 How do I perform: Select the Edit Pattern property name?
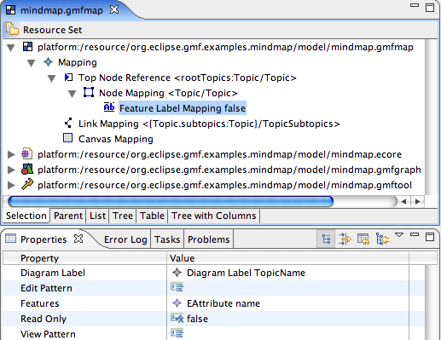pos(46,288)
